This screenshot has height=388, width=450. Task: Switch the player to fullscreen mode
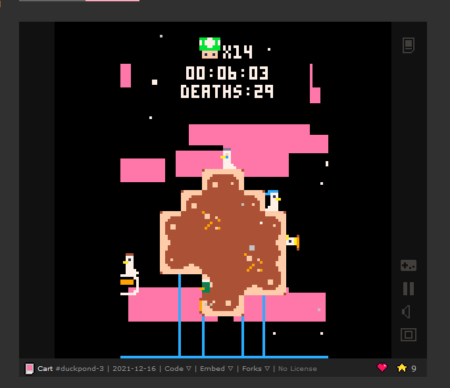click(409, 335)
